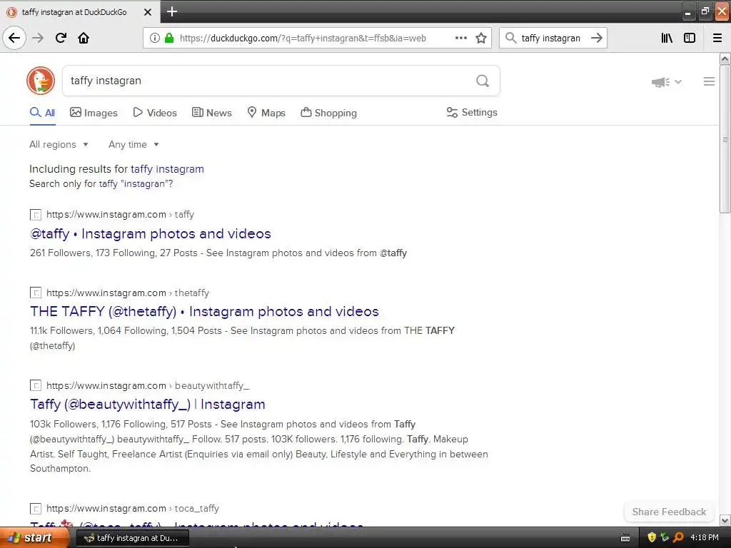Click the orange magnifier tray icon
Image resolution: width=731 pixels, height=548 pixels.
point(678,537)
